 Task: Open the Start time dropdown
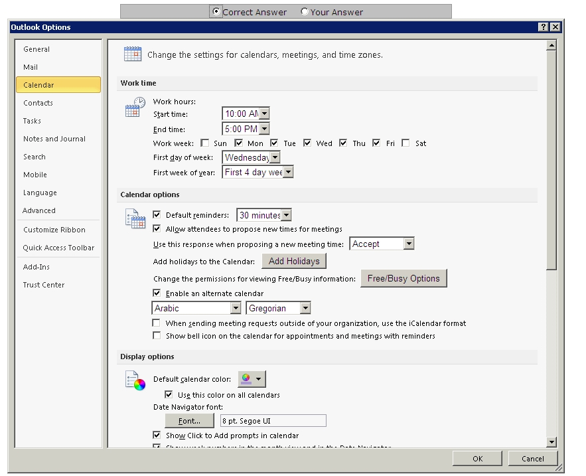point(264,114)
